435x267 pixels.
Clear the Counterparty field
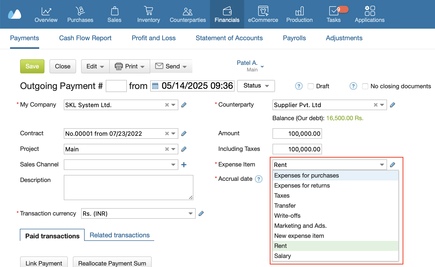click(375, 105)
